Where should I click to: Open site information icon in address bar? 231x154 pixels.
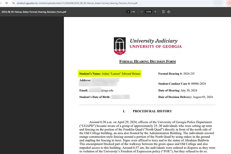[14, 3]
